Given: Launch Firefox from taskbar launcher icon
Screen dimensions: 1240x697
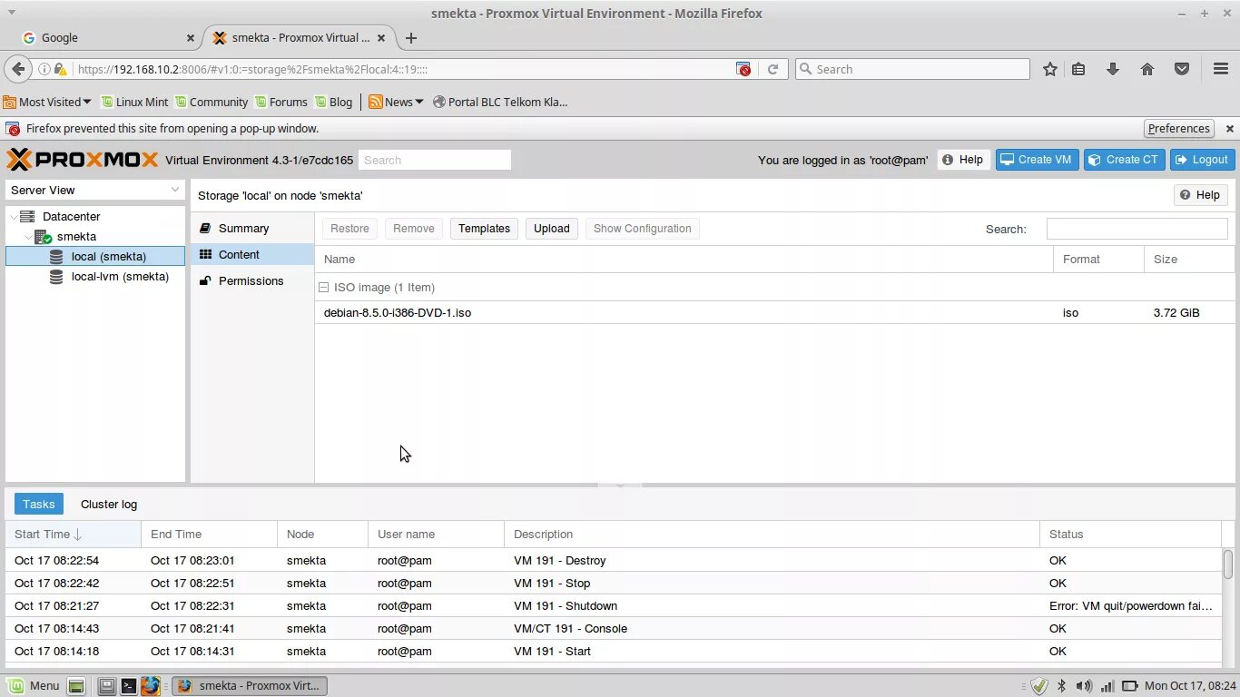Looking at the screenshot, I should (150, 686).
